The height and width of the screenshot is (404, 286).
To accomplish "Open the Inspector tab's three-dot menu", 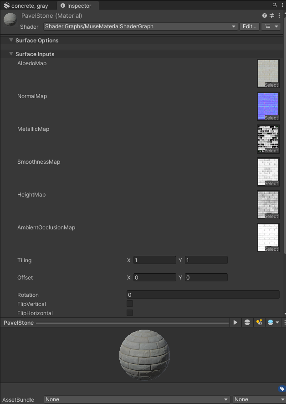I will click(282, 5).
